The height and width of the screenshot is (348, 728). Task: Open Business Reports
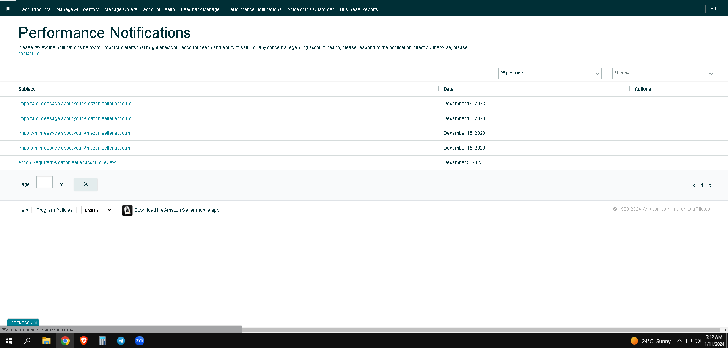(x=359, y=9)
